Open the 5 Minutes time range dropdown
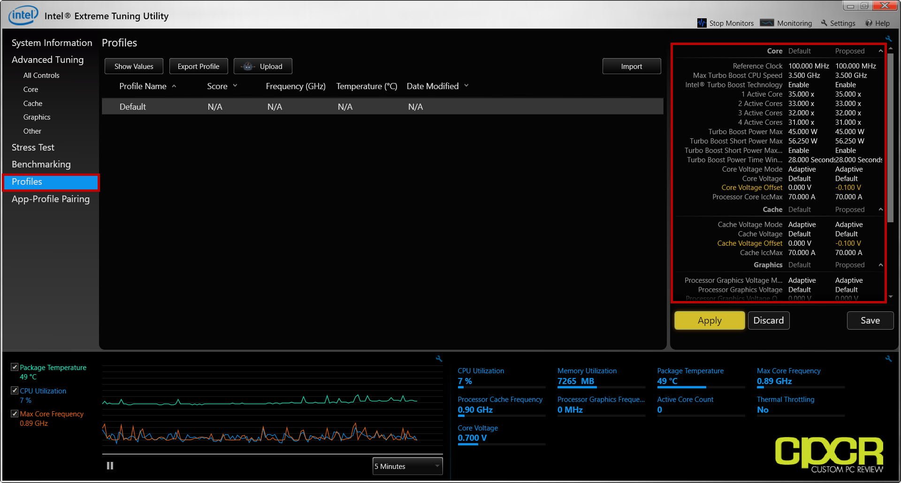The image size is (901, 483). tap(407, 466)
